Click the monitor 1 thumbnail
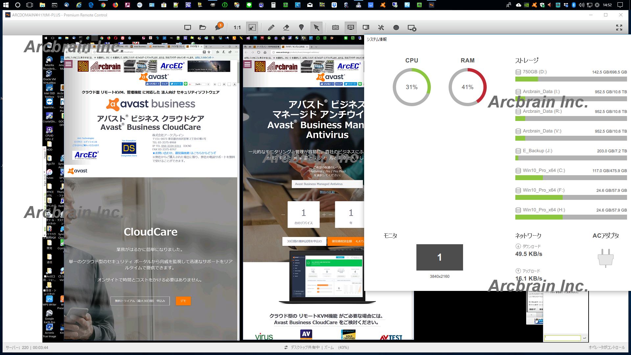Viewport: 631px width, 355px height. (439, 257)
